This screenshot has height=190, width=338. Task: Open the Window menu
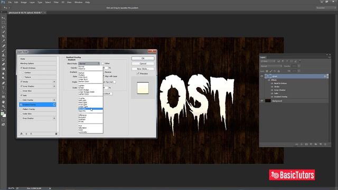point(78,2)
